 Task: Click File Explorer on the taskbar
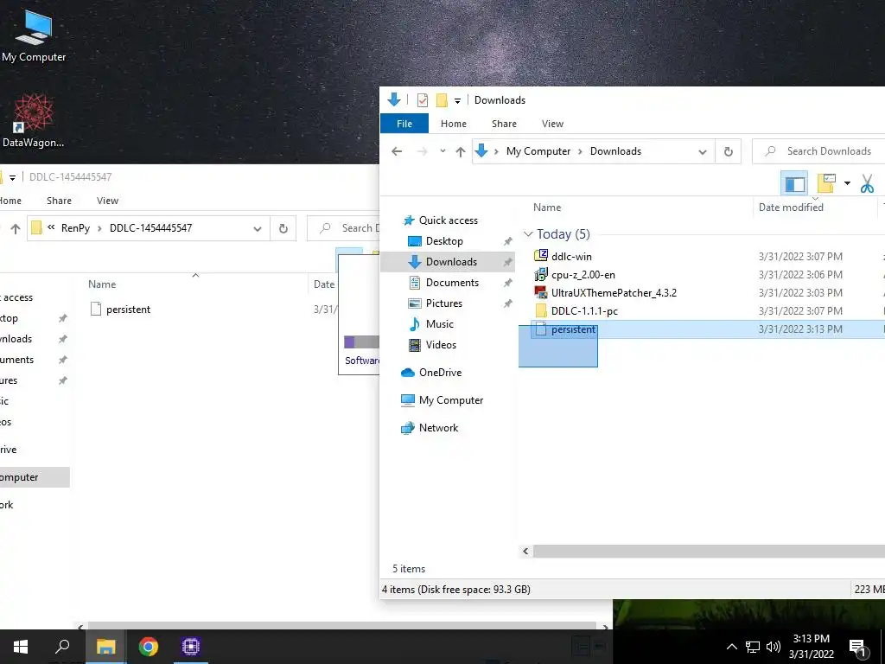coord(105,647)
